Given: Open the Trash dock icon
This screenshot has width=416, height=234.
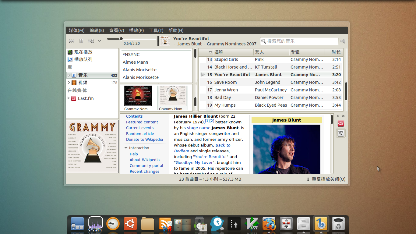Looking at the screenshot, I should click(x=338, y=224).
